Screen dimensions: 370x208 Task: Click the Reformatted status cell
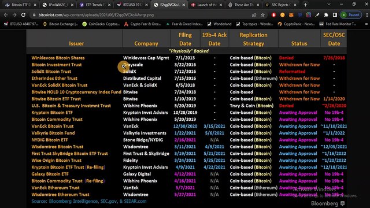[292, 72]
